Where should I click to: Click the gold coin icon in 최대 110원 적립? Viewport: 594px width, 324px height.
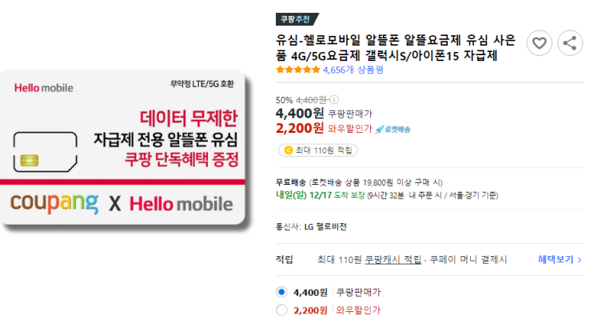point(289,150)
